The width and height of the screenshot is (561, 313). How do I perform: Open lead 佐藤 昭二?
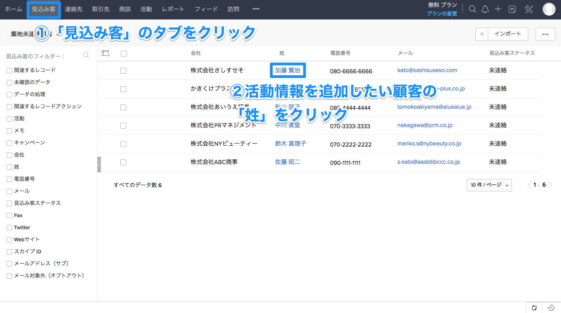(x=288, y=162)
